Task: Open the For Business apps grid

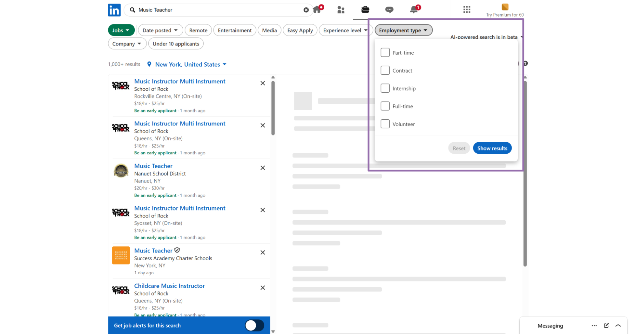Action: 467,10
